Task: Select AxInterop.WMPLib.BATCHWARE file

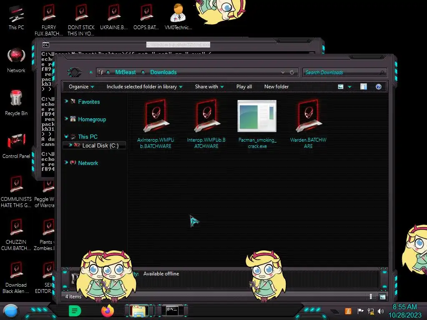Action: (x=156, y=124)
